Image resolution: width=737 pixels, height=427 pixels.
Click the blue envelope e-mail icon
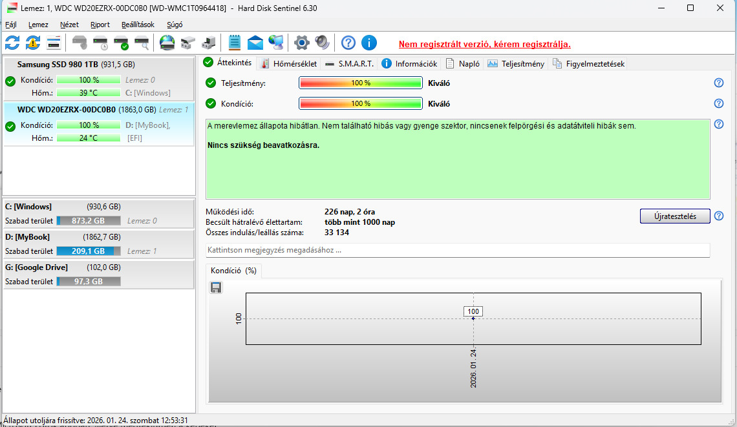coord(255,43)
